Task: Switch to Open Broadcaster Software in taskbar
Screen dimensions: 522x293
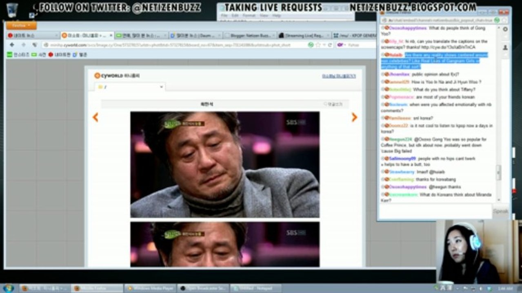Action: 203,288
